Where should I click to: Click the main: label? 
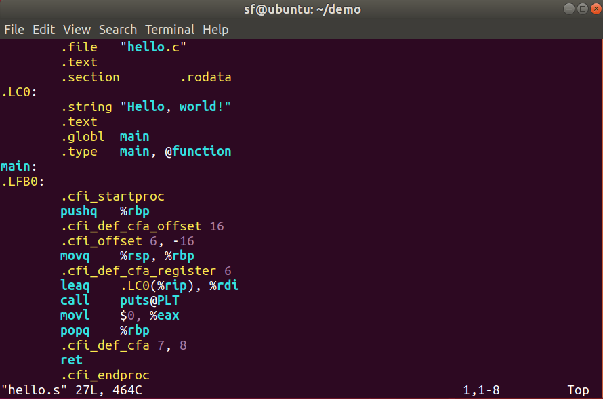pyautogui.click(x=19, y=167)
